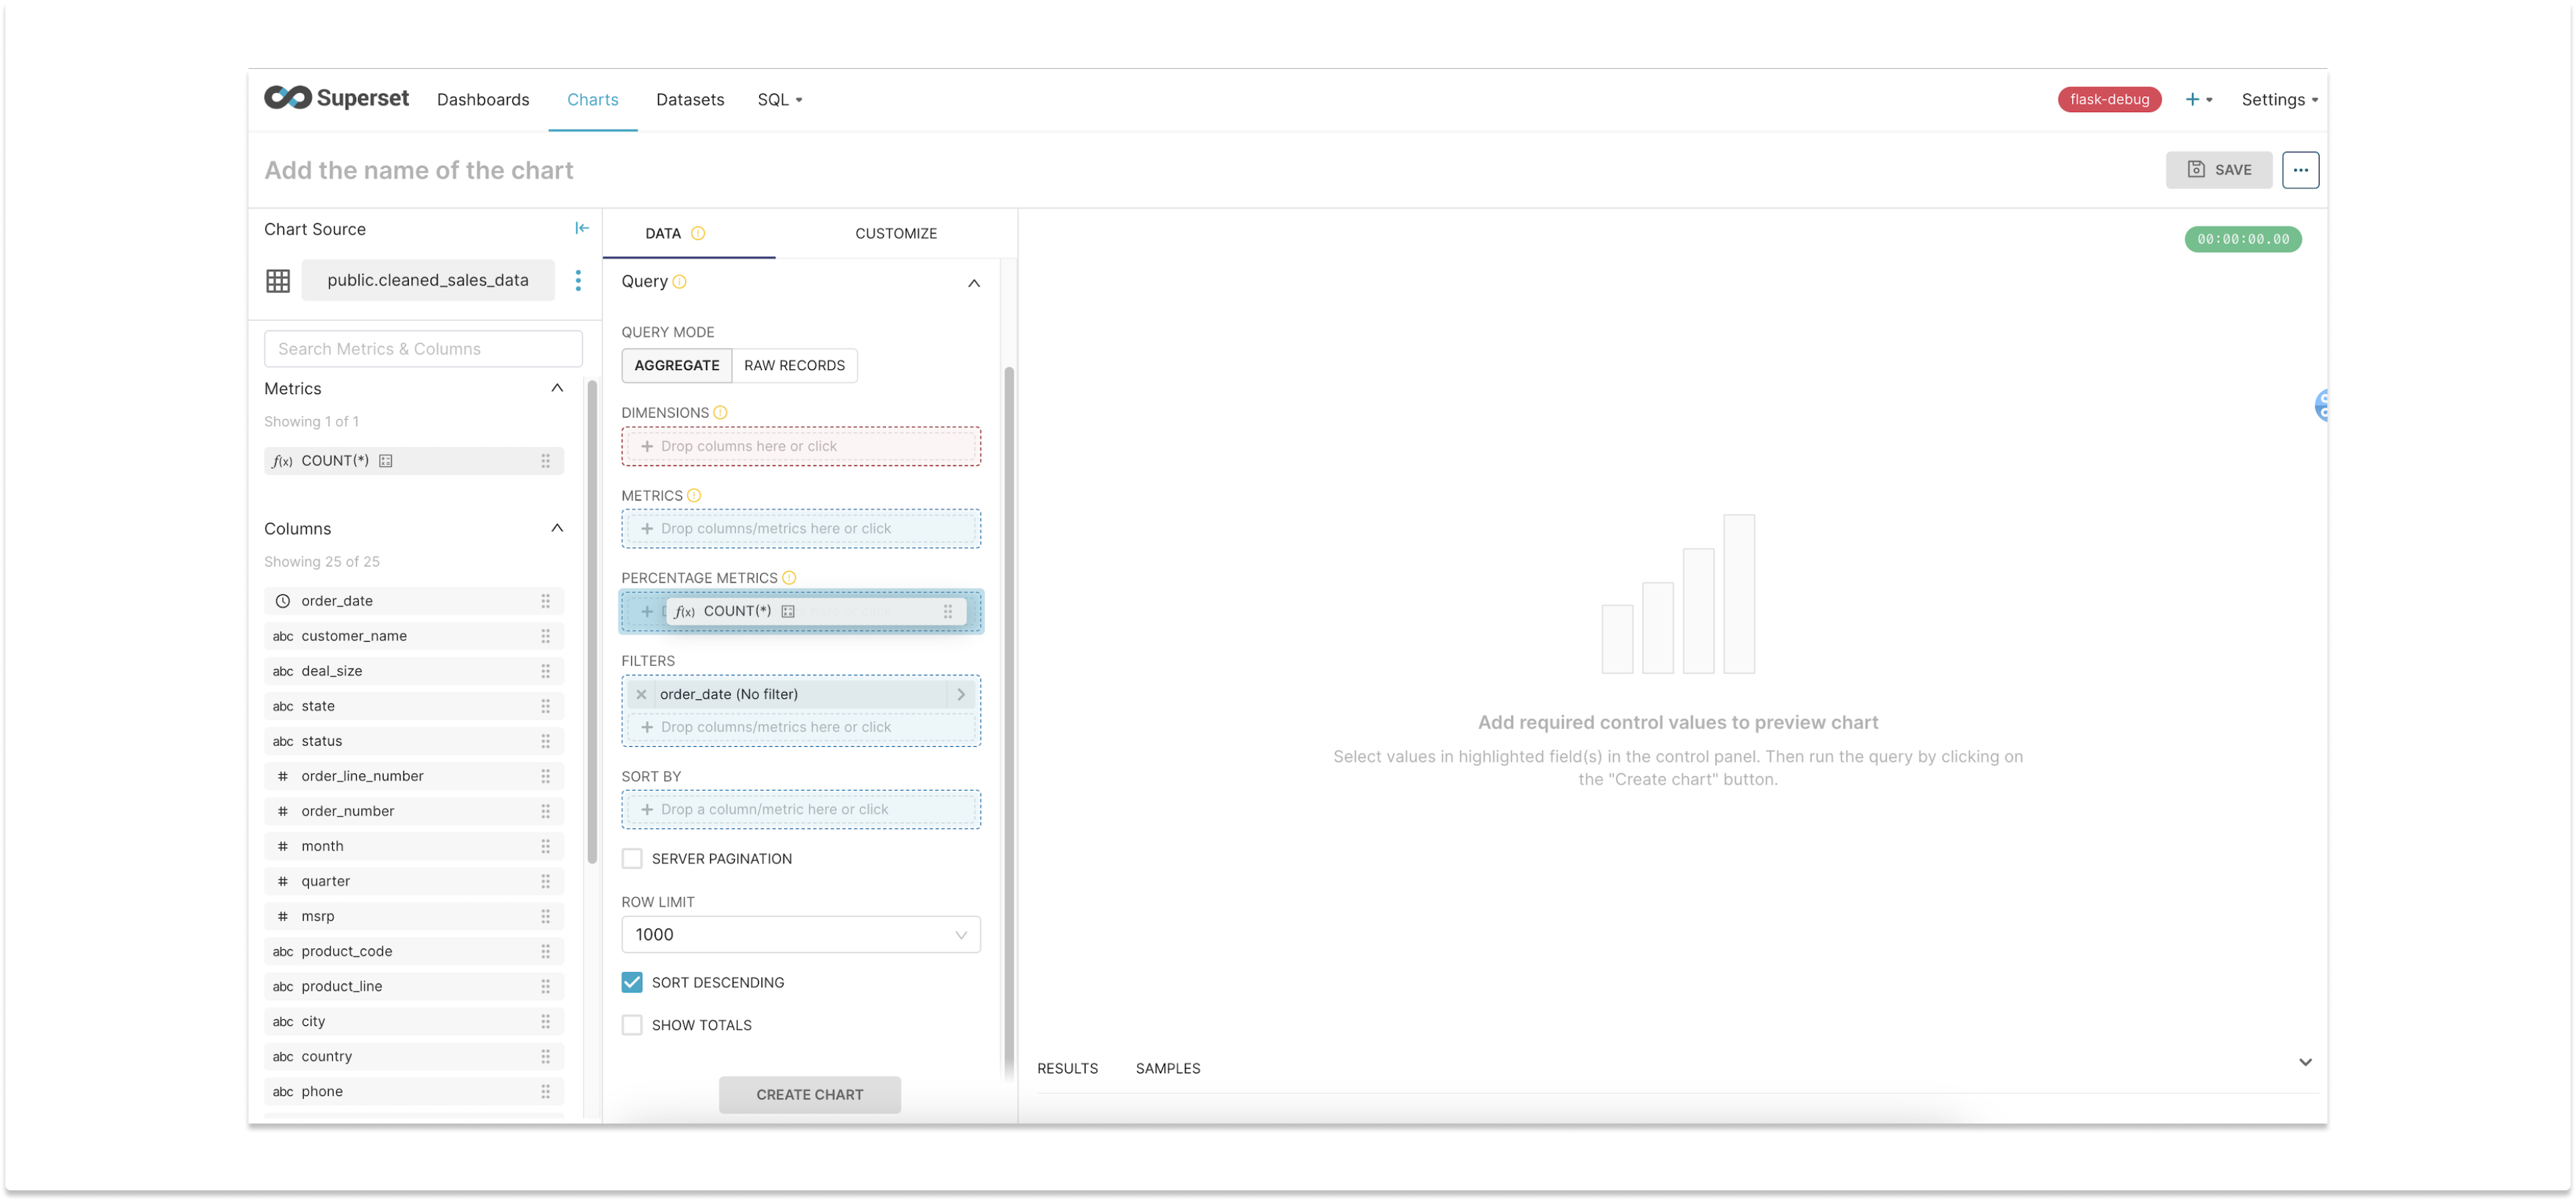Viewport: 2576px width, 1201px height.
Task: Remove the order_date filter using the X icon
Action: tap(641, 693)
